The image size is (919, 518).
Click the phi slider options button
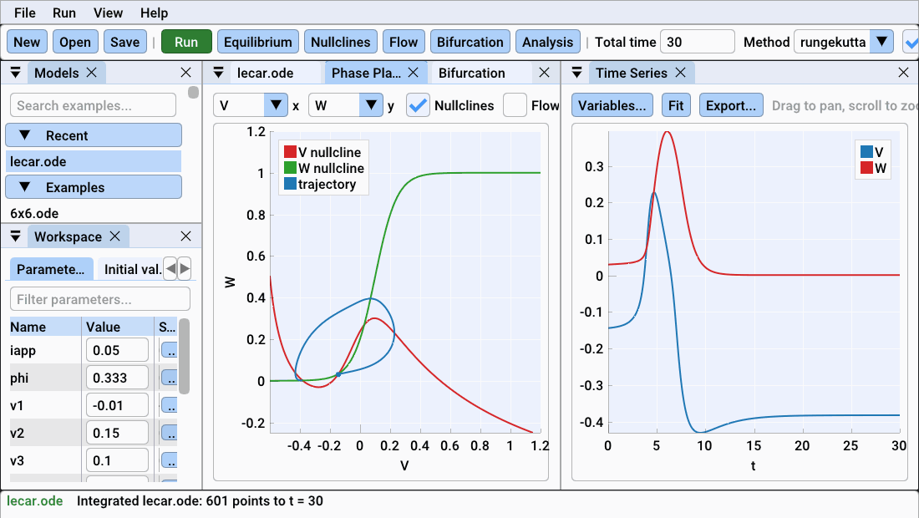click(x=170, y=378)
